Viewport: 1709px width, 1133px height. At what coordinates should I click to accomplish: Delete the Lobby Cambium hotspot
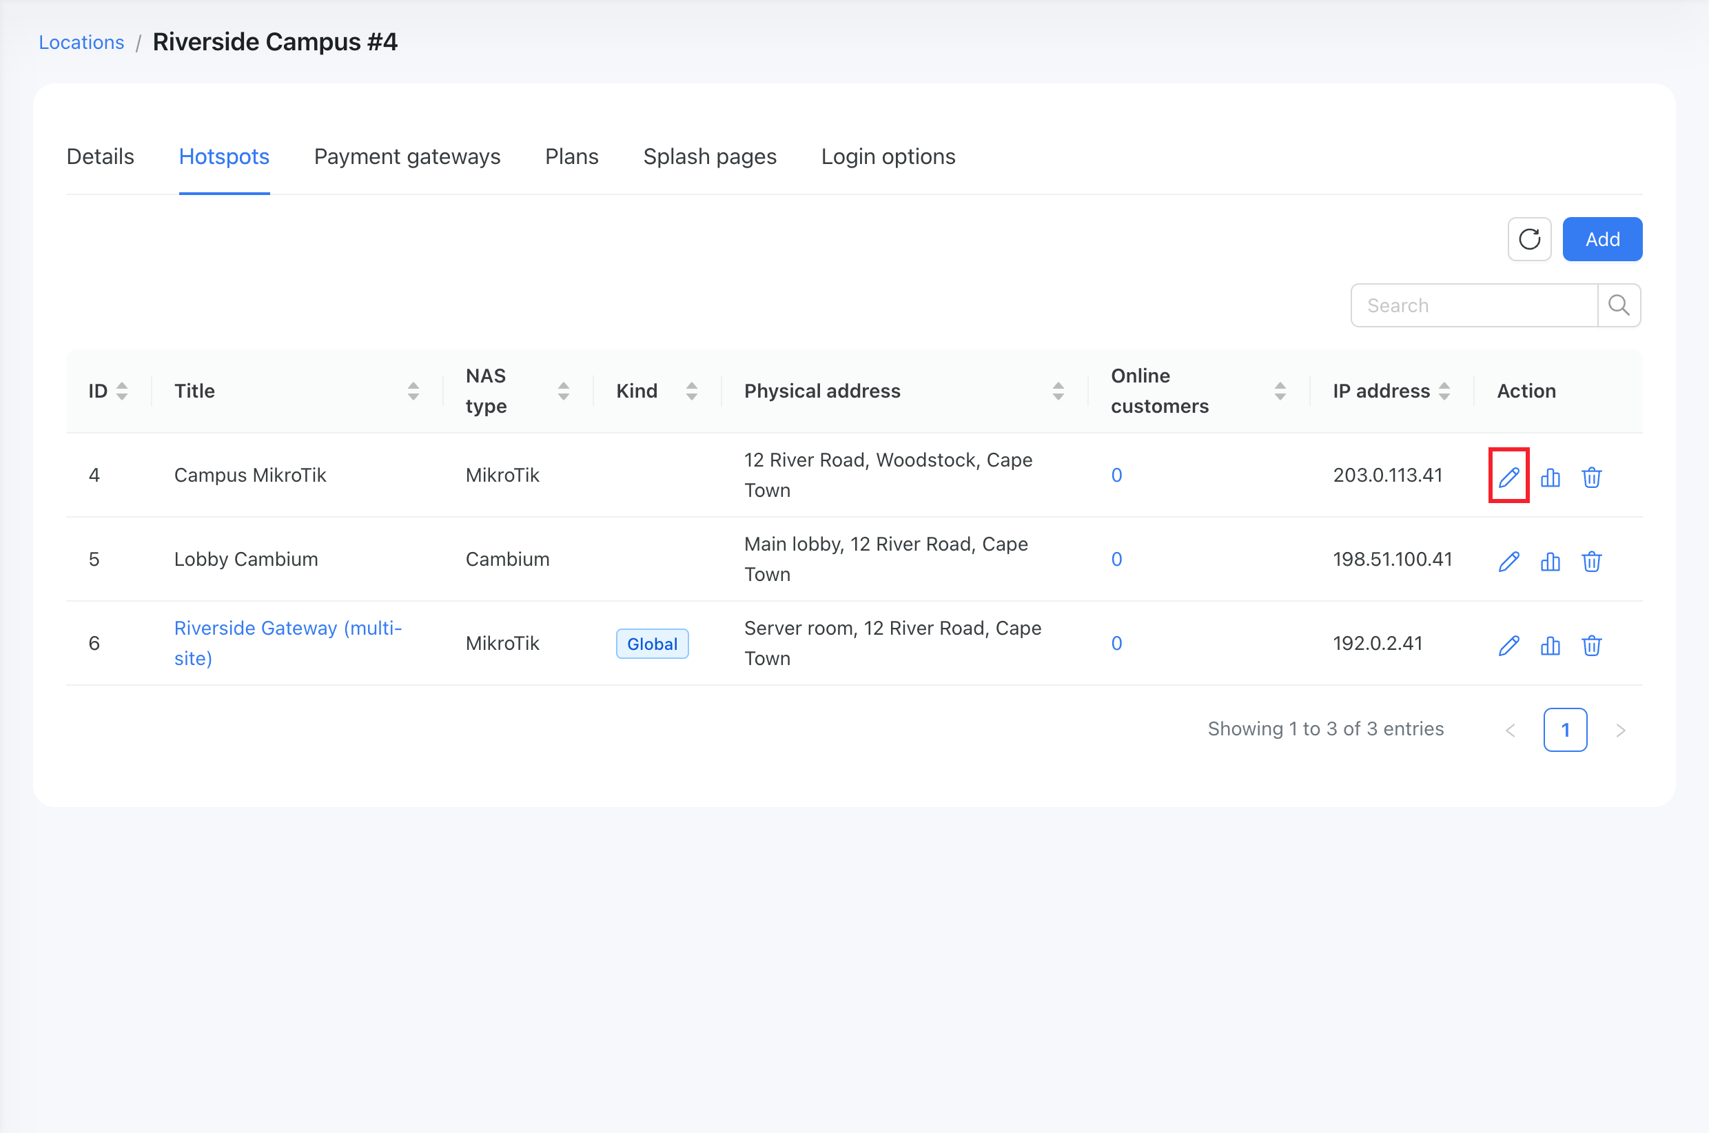1591,561
